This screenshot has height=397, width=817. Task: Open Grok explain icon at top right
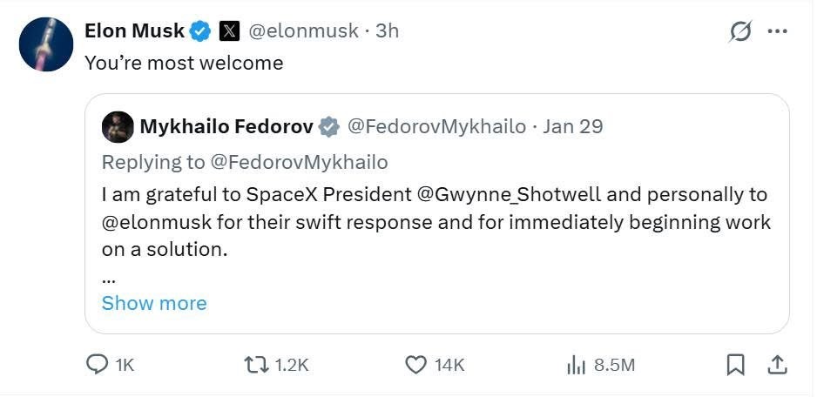tap(740, 31)
